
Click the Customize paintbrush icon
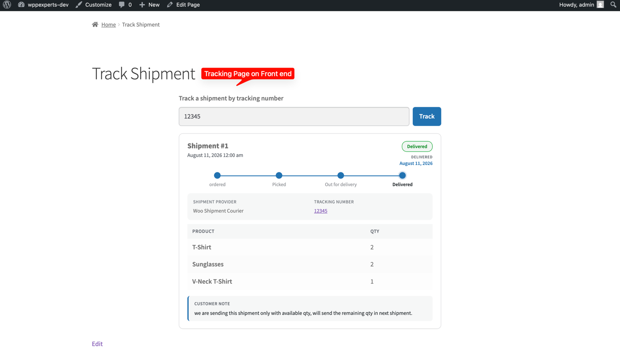coord(79,5)
